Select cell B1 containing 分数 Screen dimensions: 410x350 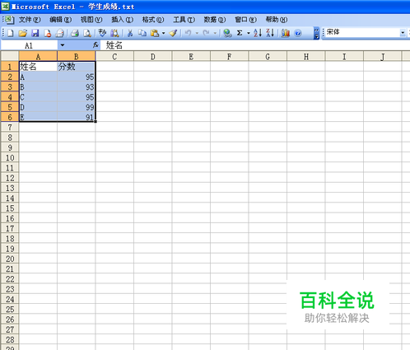click(77, 67)
